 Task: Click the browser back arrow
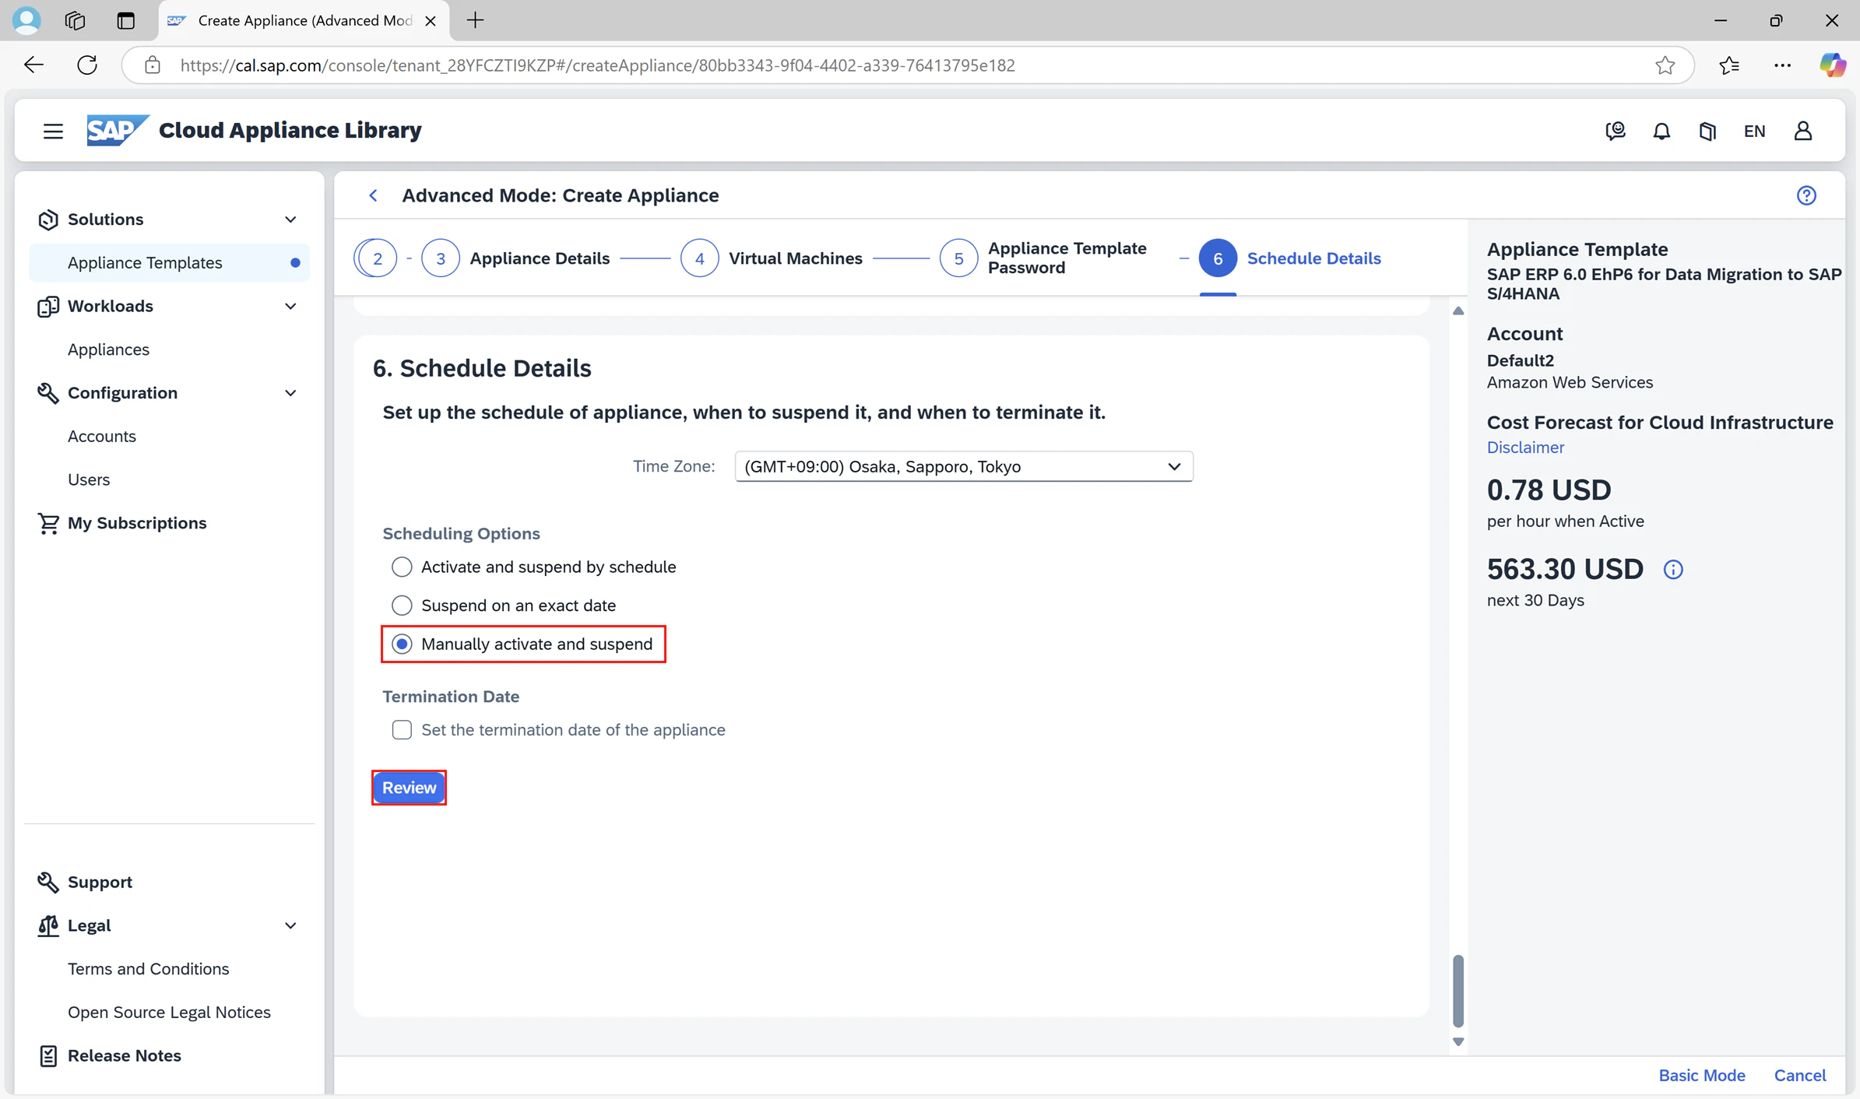point(33,65)
